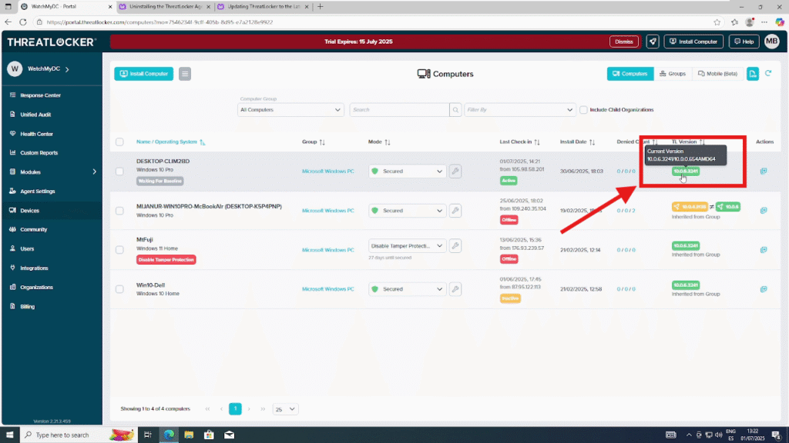789x443 pixels.
Task: Open actions icon for MIJANUR-WIN10PRO row
Action: [764, 211]
